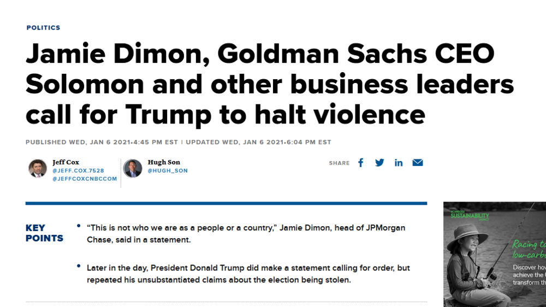Click Jeff Cox profile photo
This screenshot has width=546, height=307.
coord(38,169)
